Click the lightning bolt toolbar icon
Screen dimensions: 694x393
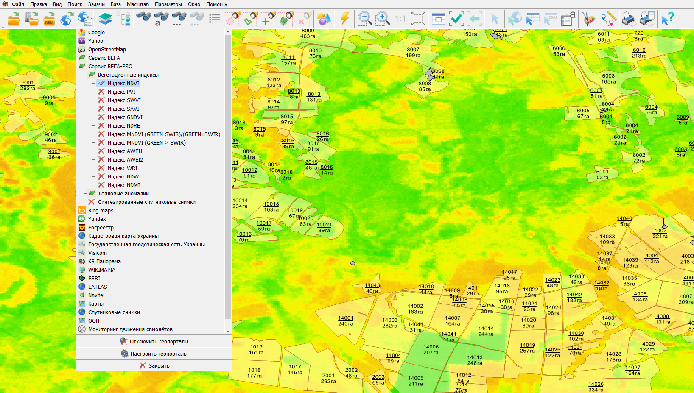[345, 19]
